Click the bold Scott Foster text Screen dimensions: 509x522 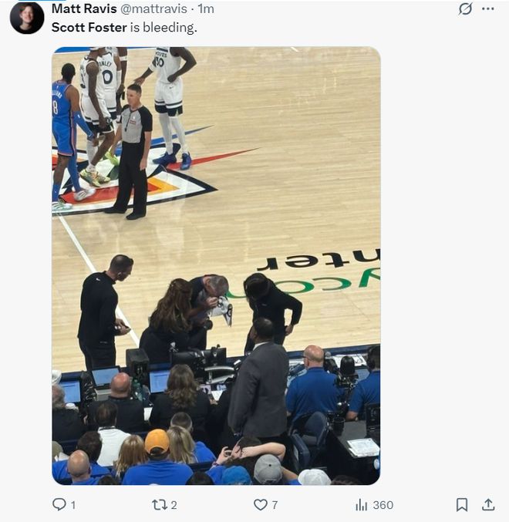[x=84, y=28]
